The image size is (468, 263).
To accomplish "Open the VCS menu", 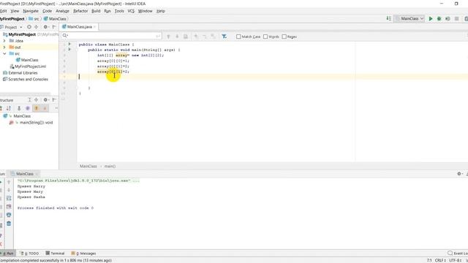I will pos(131,11).
